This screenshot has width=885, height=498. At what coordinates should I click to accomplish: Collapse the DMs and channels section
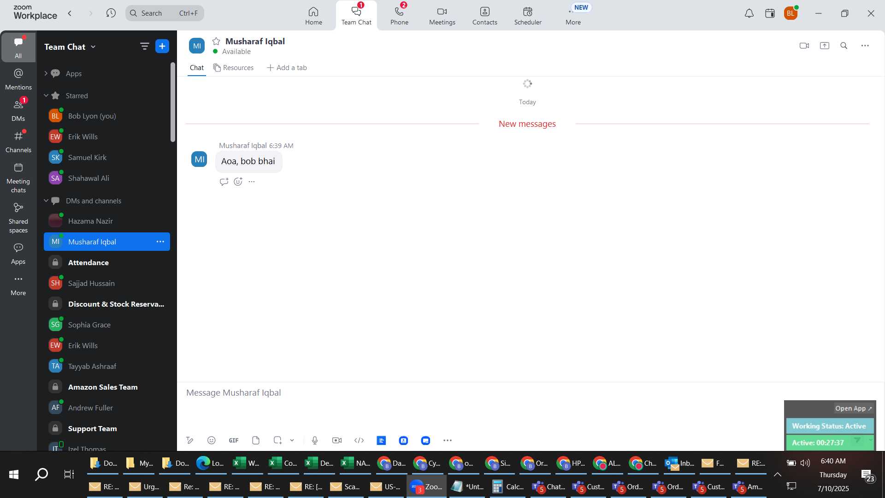(46, 201)
